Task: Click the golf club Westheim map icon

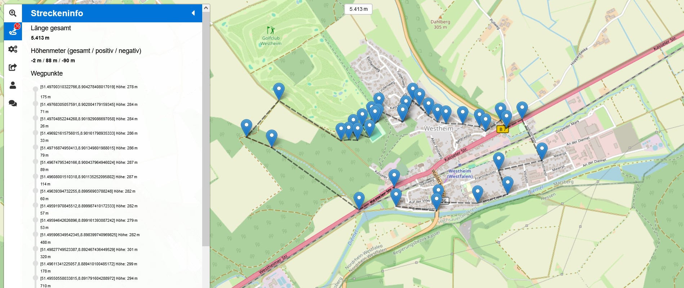Action: (271, 30)
